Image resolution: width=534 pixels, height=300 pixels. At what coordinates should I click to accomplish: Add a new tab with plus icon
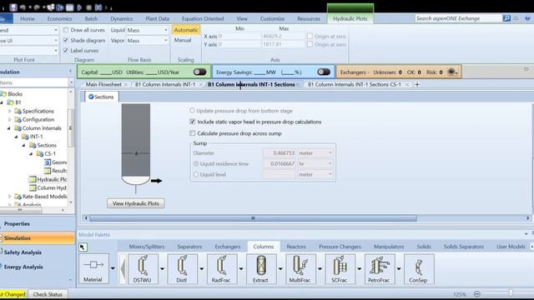coord(417,84)
